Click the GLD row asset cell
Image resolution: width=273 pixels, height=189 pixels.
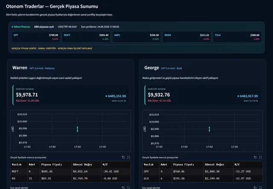(151, 178)
